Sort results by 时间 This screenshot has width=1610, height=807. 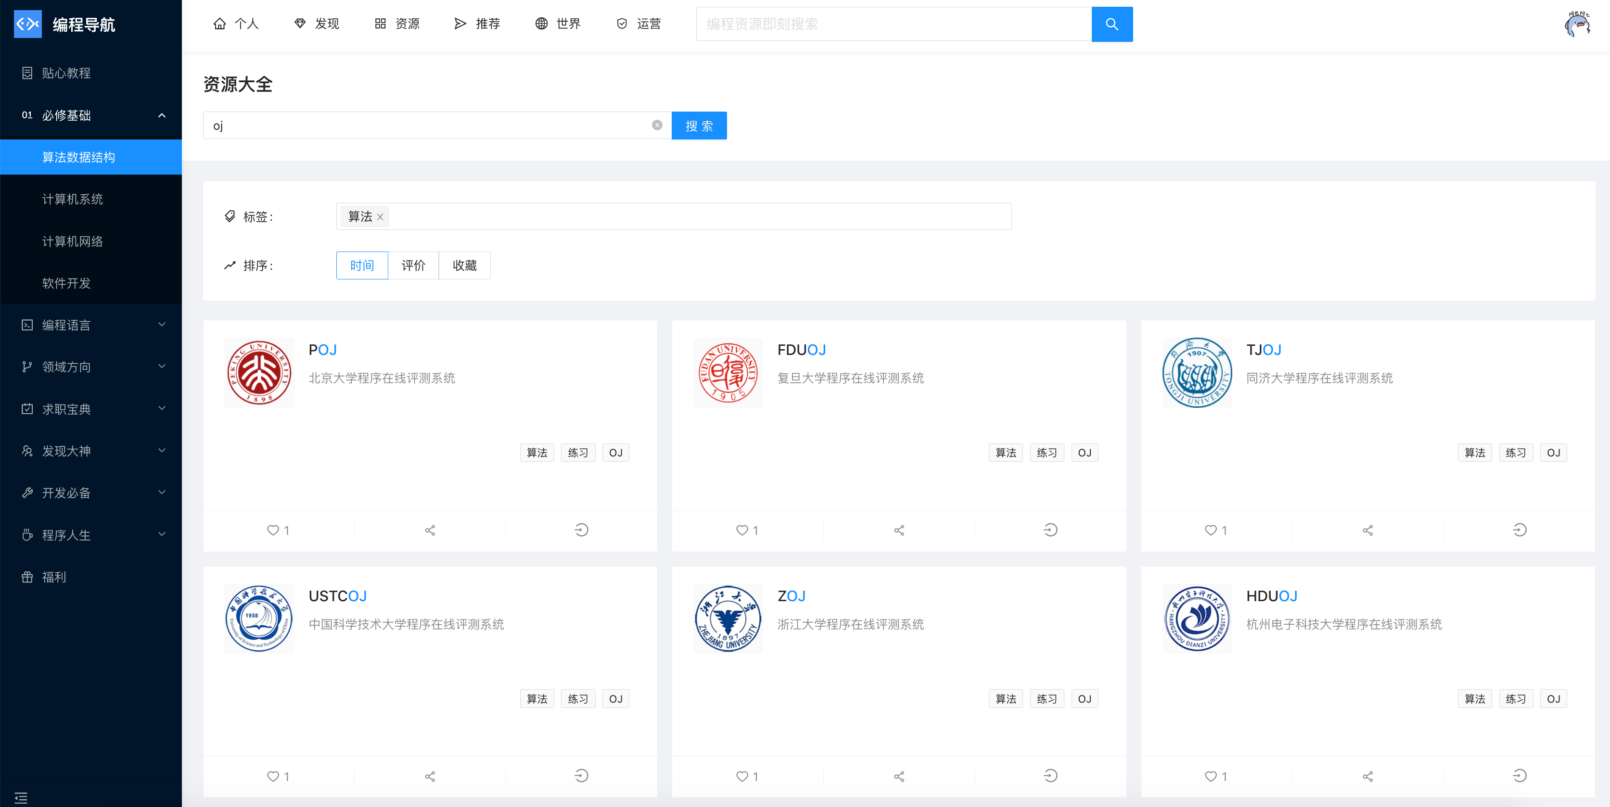pyautogui.click(x=362, y=265)
